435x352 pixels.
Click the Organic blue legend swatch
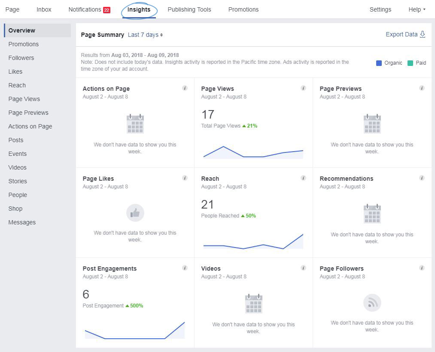(379, 63)
